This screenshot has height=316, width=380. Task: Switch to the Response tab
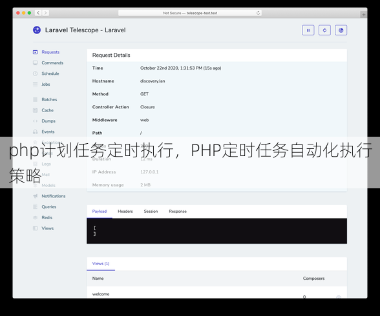point(178,212)
